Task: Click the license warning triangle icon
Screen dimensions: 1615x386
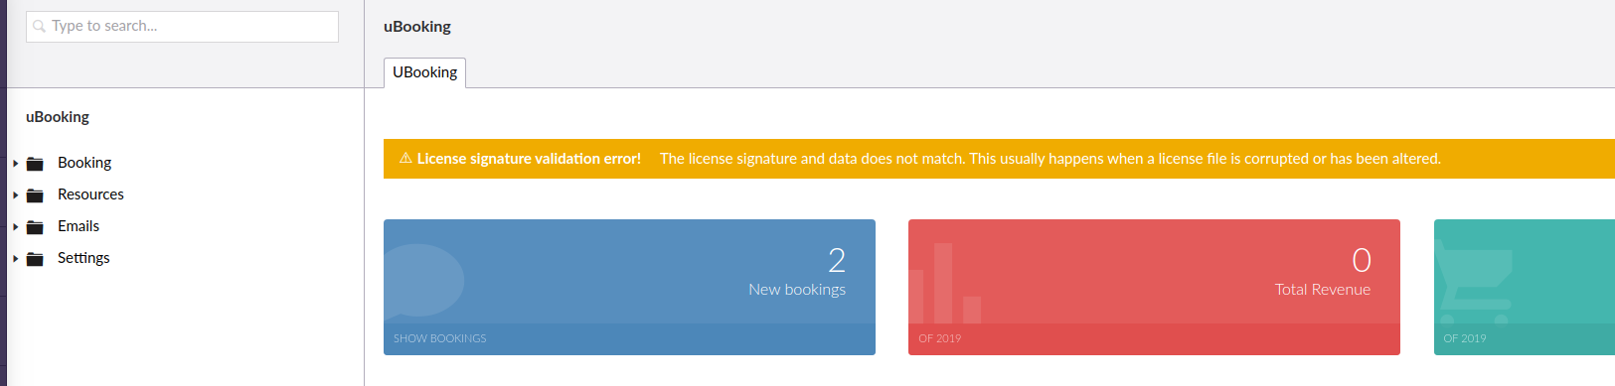Action: click(x=405, y=158)
